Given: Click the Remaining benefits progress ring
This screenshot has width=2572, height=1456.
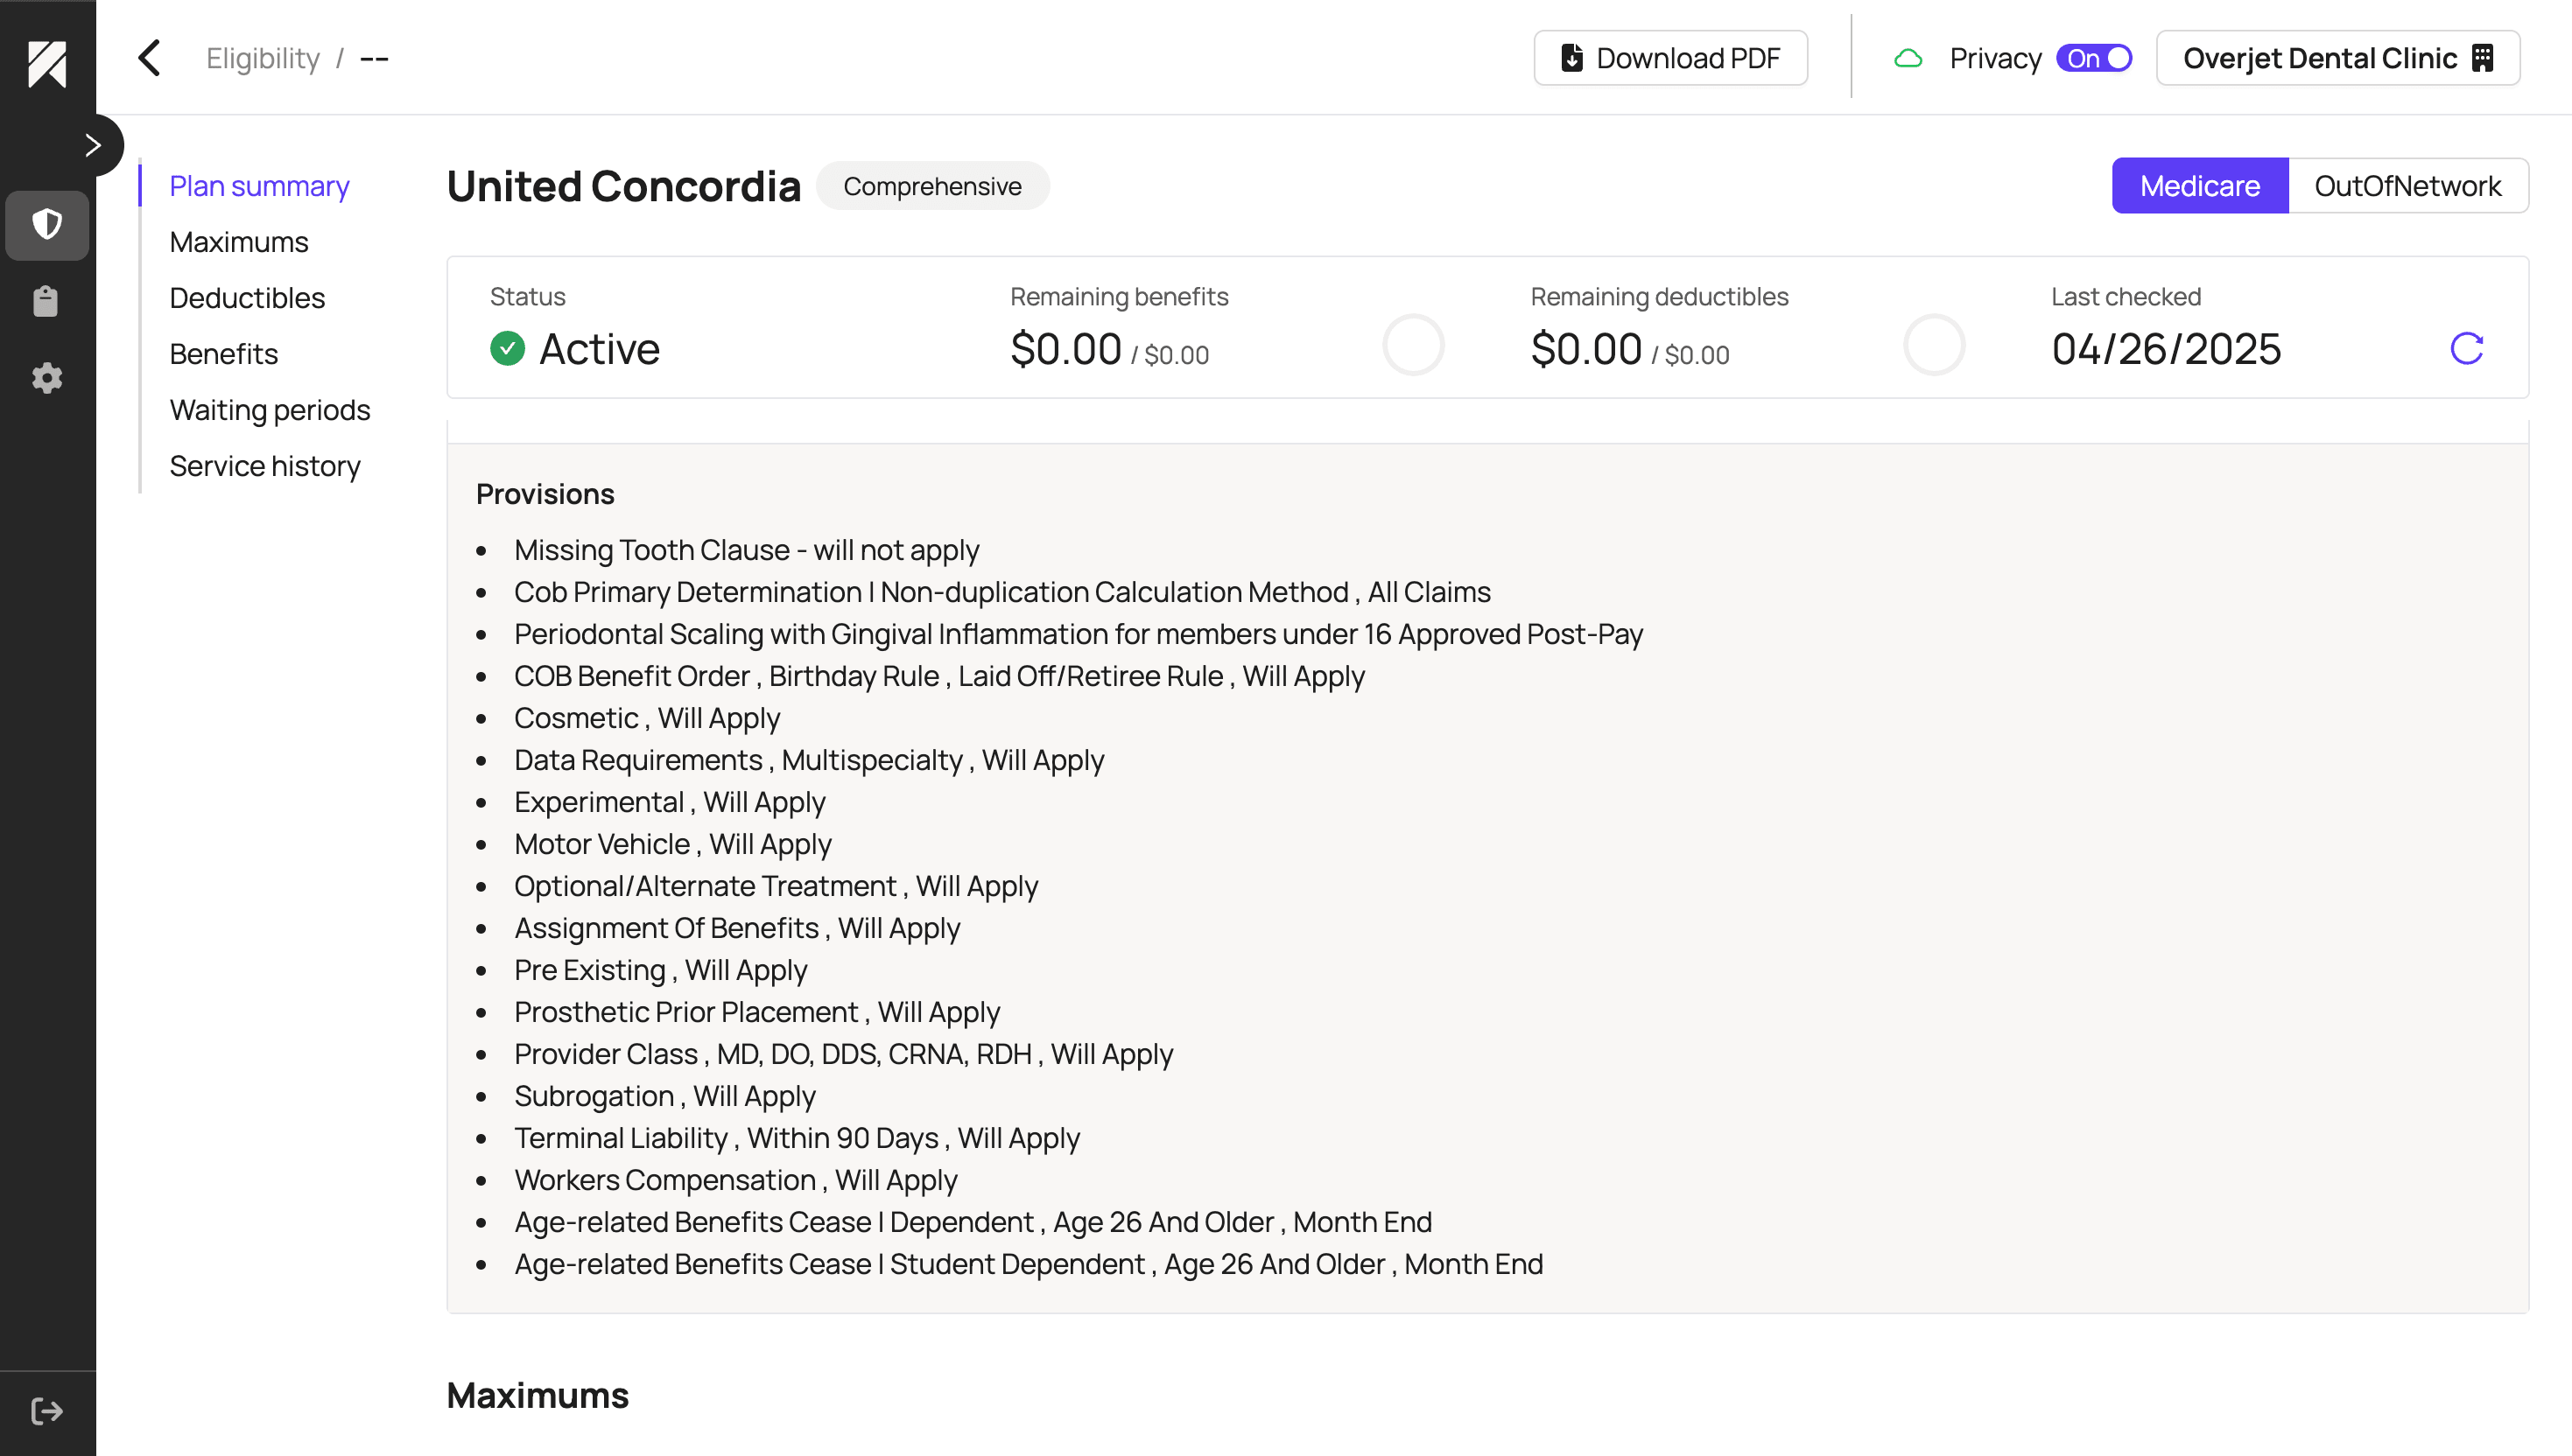Looking at the screenshot, I should pos(1413,344).
